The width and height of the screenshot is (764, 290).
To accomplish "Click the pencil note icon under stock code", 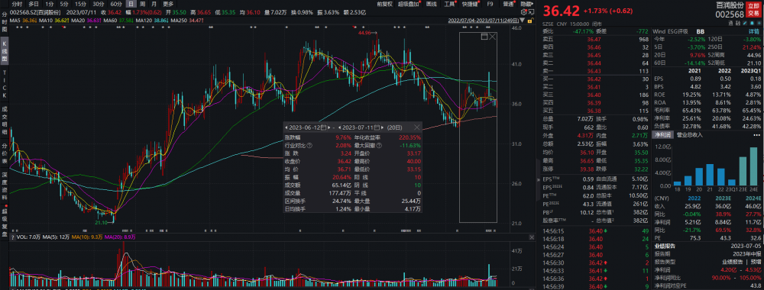I will click(x=745, y=24).
